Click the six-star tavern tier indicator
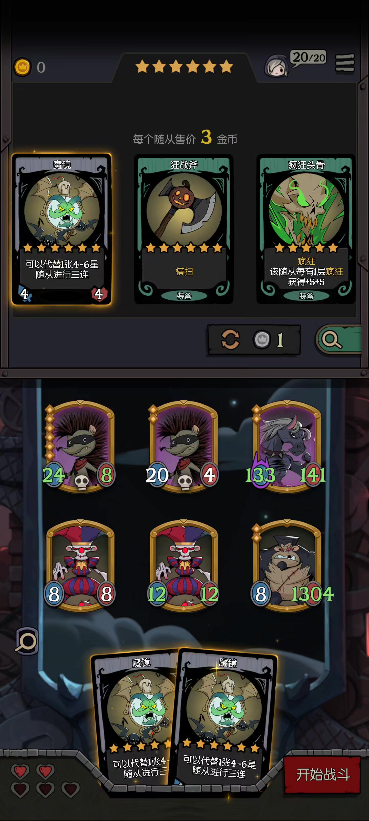This screenshot has width=369, height=821. 184,67
